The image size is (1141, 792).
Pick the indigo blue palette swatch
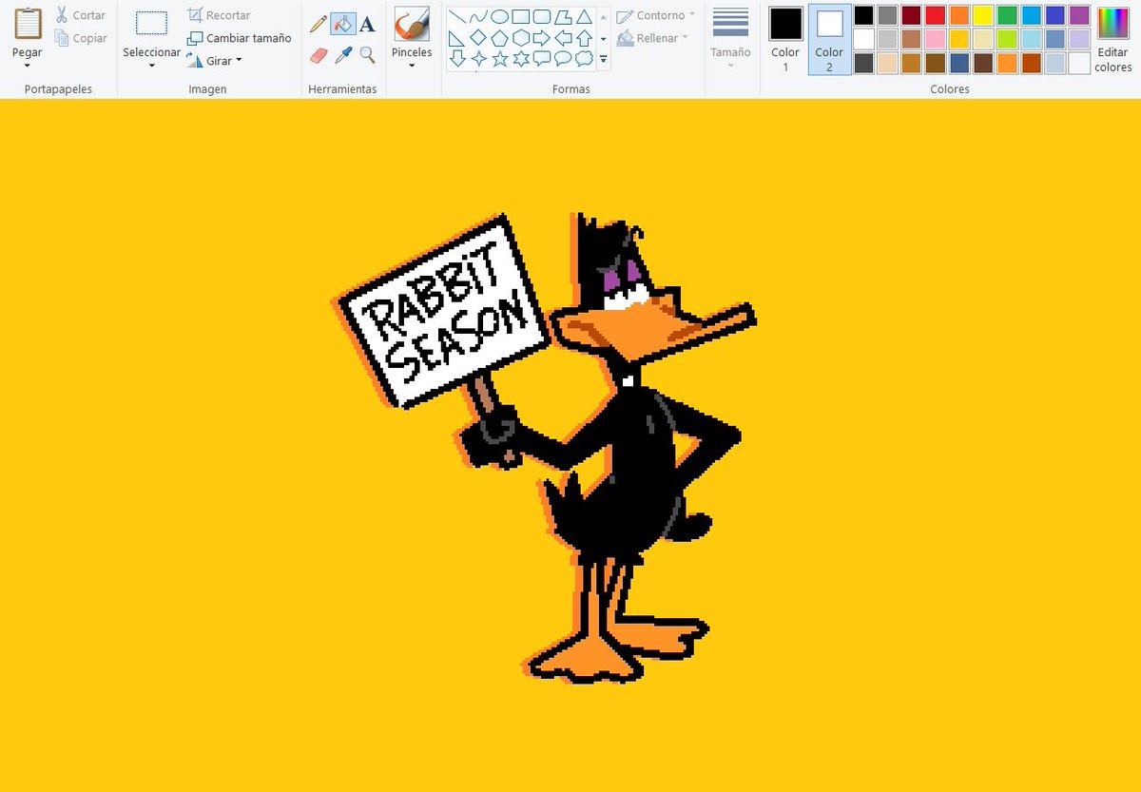1055,15
